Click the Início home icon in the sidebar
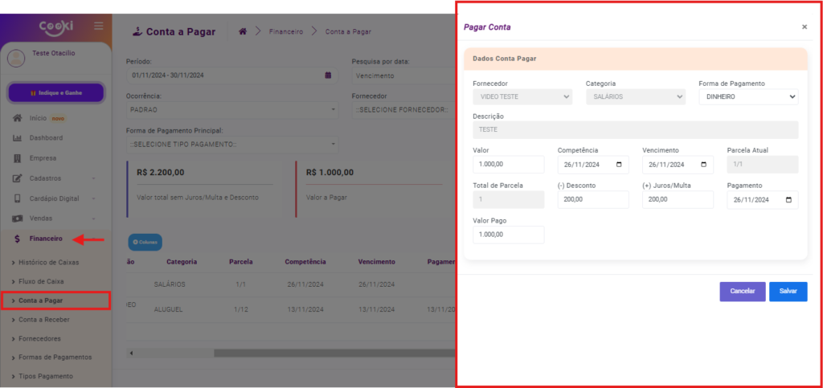Screen dimensions: 823x388 (x=17, y=118)
